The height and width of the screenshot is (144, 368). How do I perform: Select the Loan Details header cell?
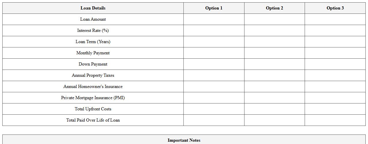[x=93, y=8]
